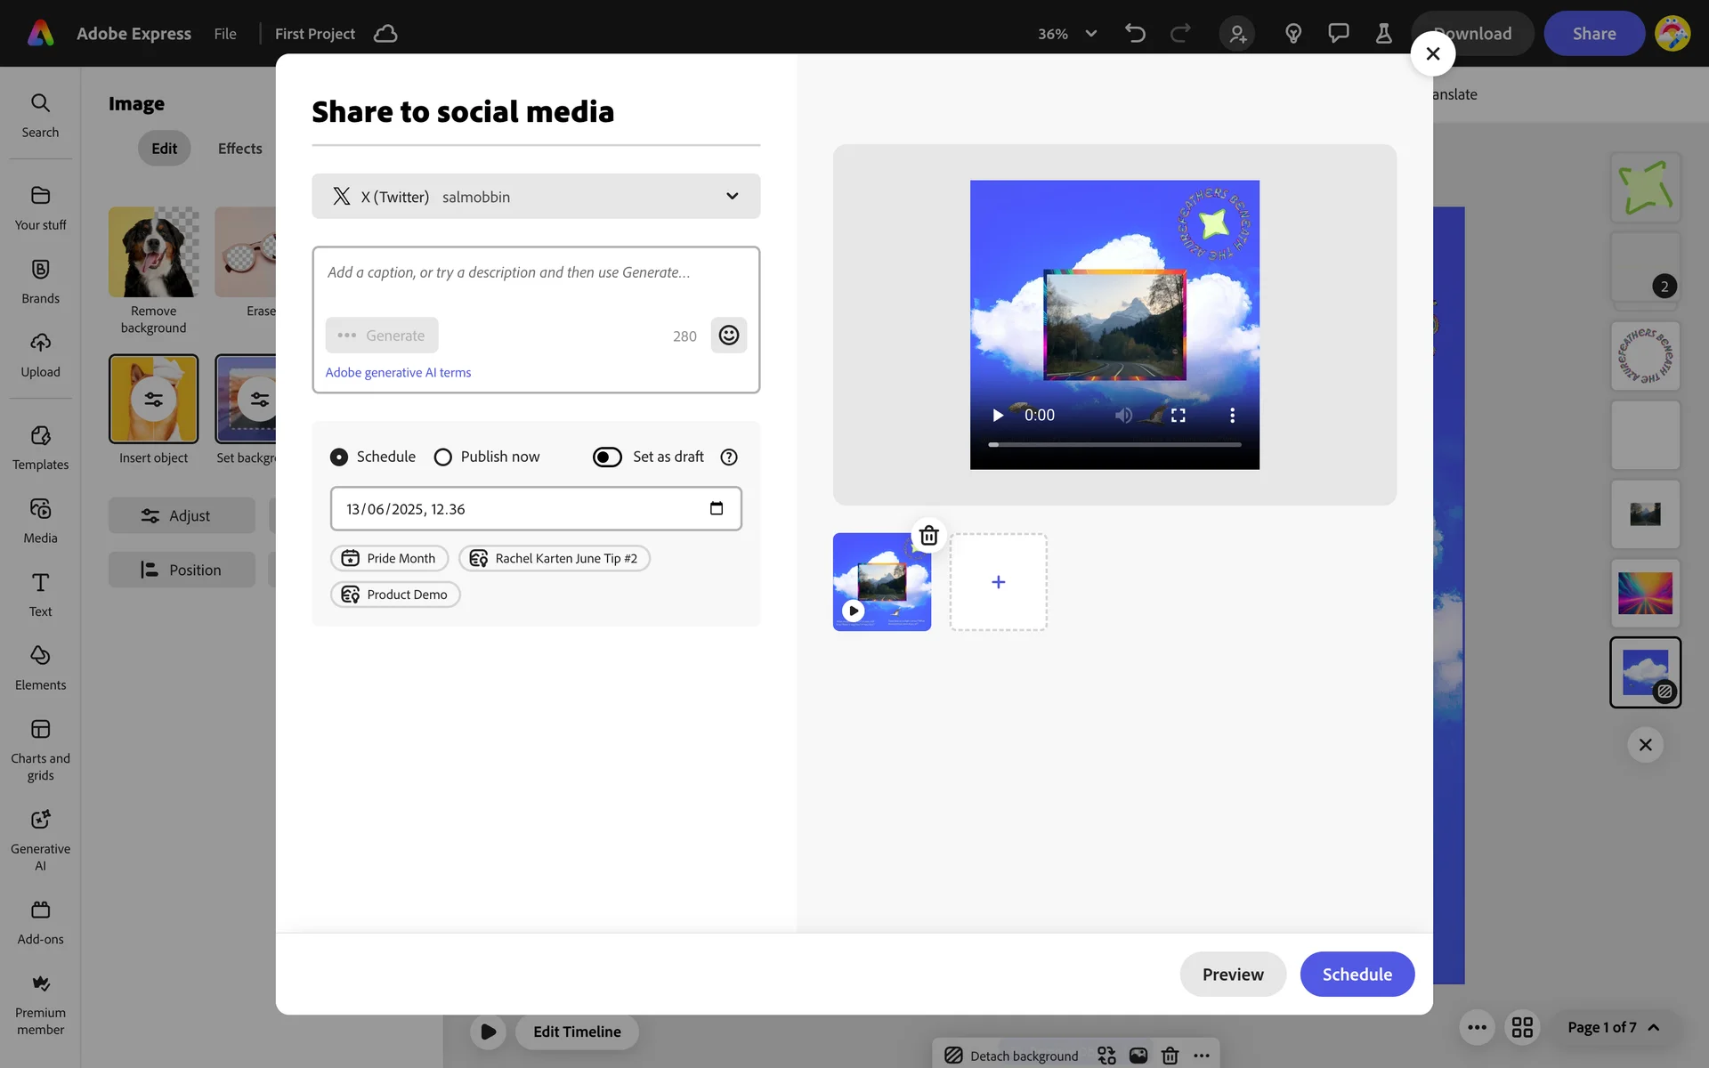Expand the Page 1 of 7 chevron
The width and height of the screenshot is (1709, 1068).
click(x=1654, y=1027)
